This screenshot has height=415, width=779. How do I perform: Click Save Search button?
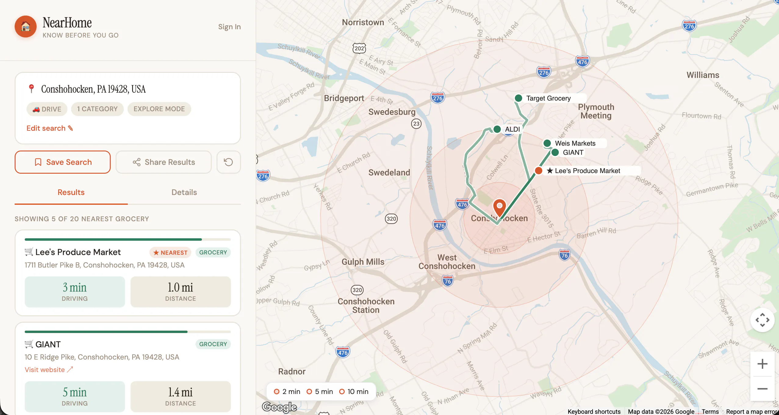[x=63, y=162]
